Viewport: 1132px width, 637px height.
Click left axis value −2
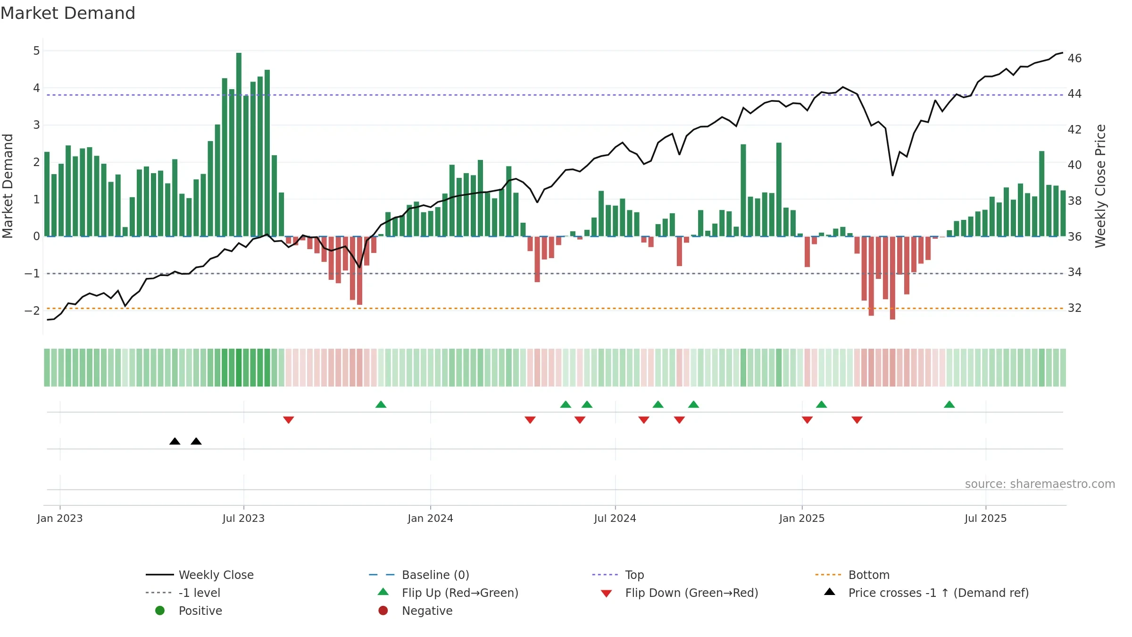(x=32, y=310)
